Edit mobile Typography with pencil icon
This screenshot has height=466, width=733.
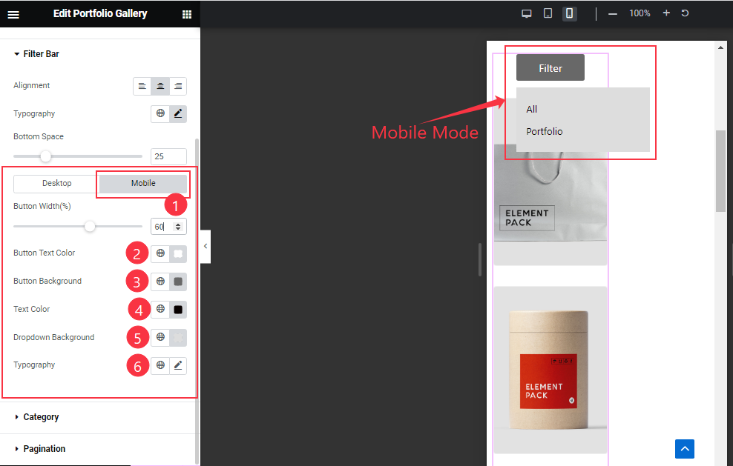(178, 365)
